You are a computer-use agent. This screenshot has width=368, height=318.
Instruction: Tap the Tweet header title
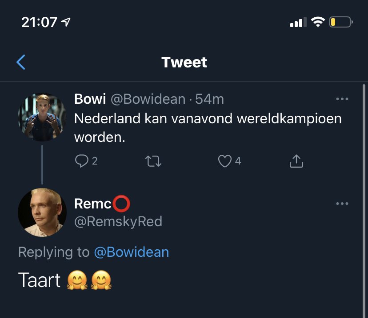tap(184, 62)
